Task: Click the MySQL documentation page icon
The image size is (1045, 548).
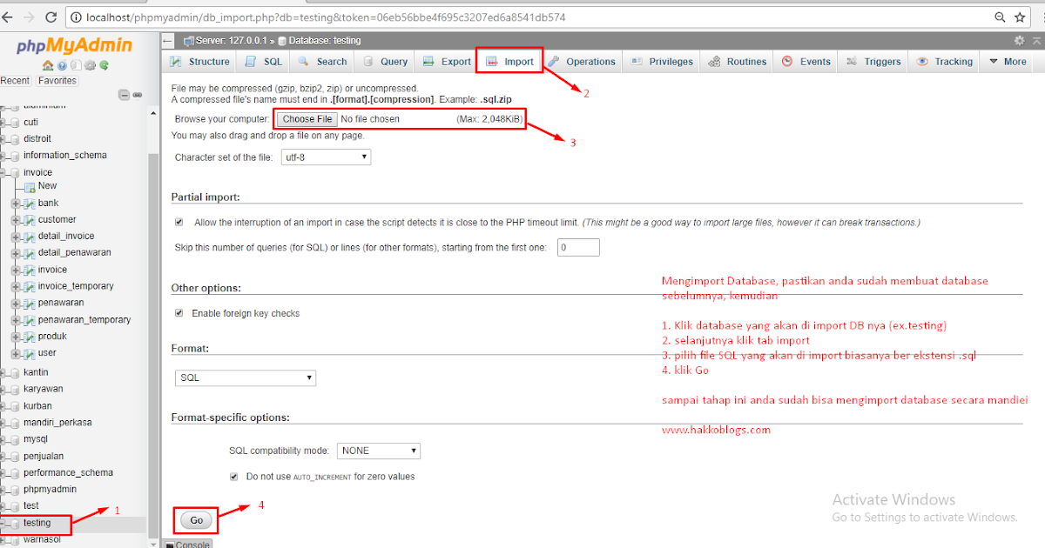Action: click(77, 64)
